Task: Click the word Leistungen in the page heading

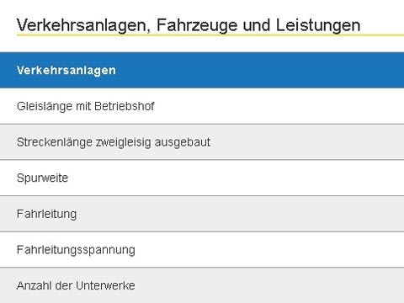Action: 318,25
